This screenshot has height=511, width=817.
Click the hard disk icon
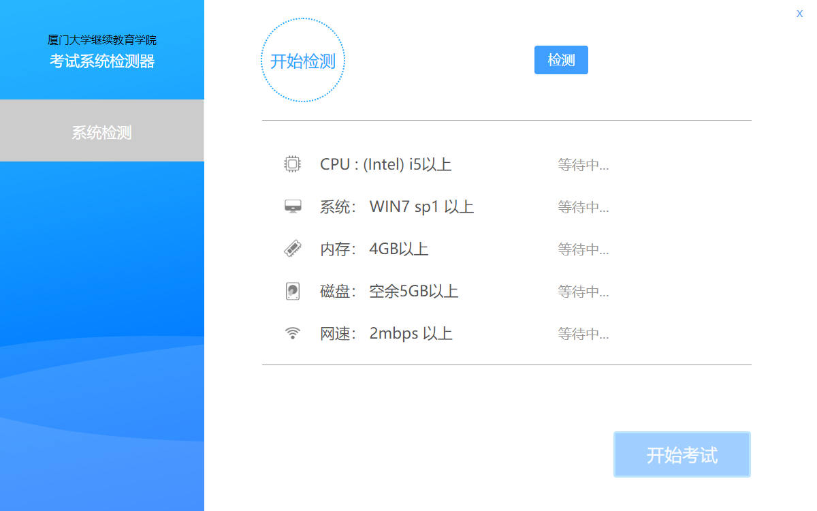coord(292,291)
